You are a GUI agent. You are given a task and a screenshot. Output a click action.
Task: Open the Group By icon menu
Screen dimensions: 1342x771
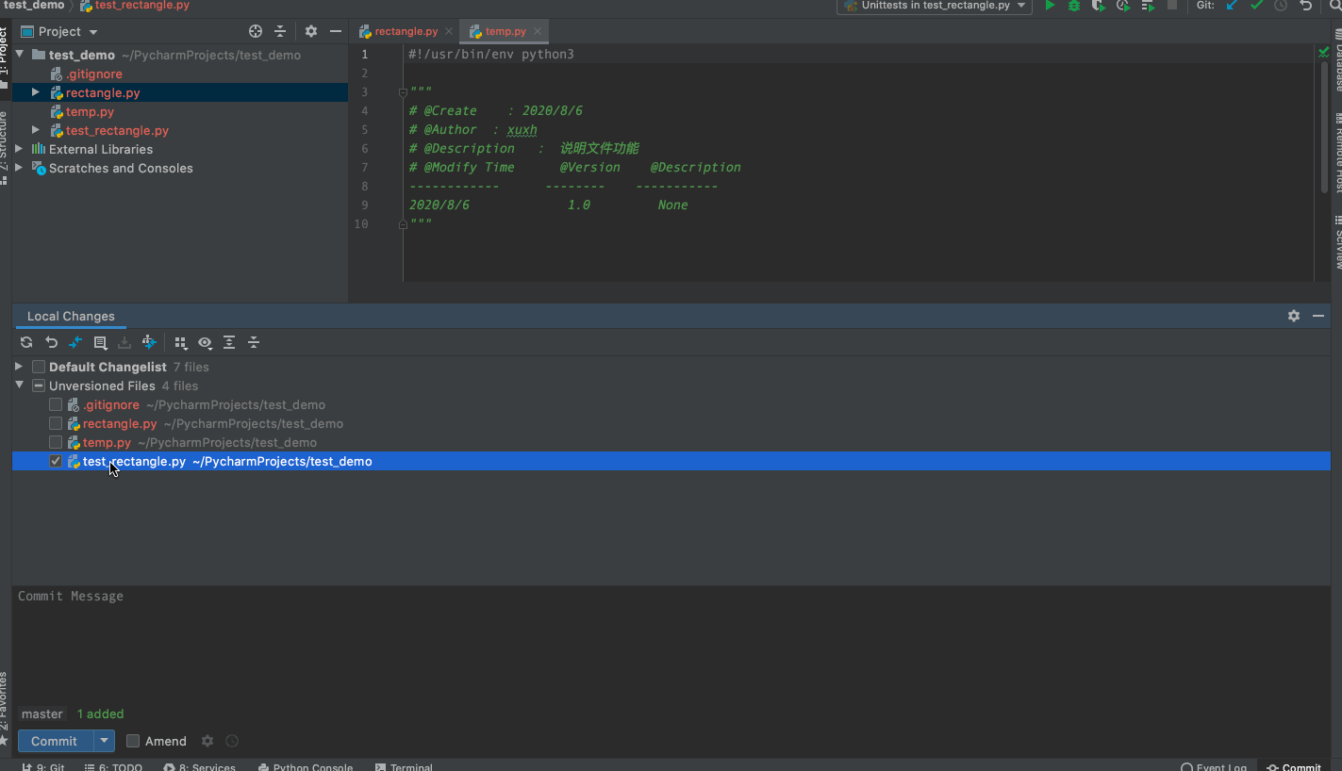(x=180, y=342)
